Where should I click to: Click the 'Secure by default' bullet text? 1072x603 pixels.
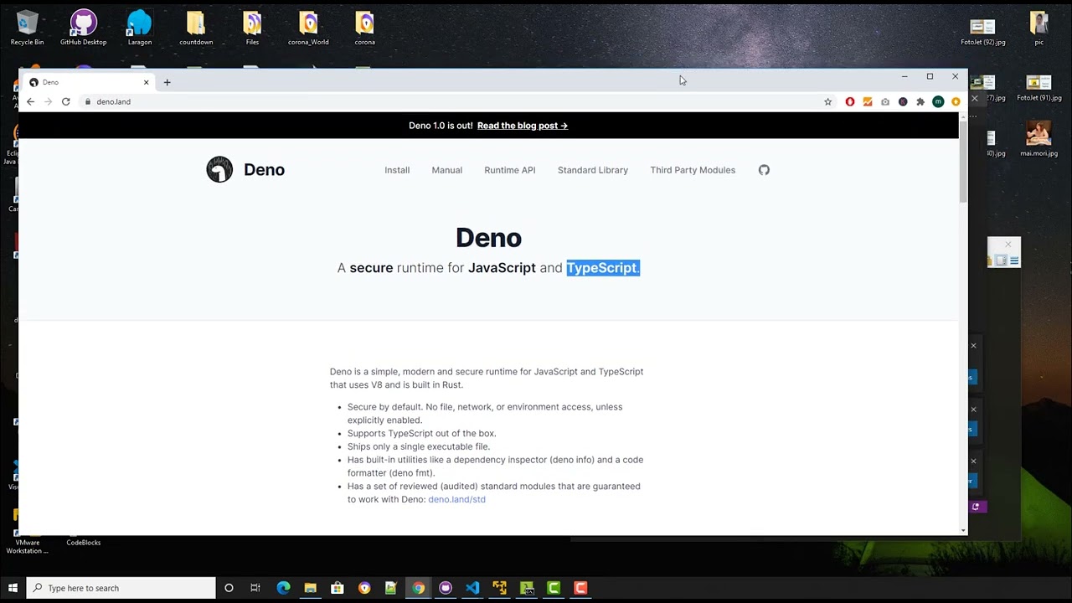[485, 414]
